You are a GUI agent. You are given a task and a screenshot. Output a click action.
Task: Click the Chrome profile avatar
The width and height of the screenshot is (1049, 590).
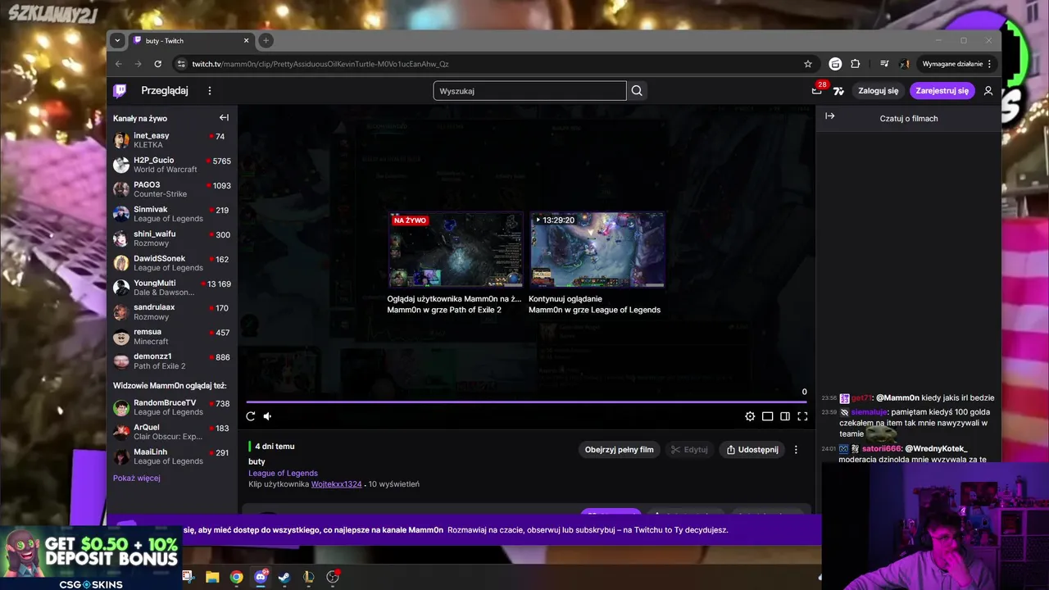[x=905, y=64]
